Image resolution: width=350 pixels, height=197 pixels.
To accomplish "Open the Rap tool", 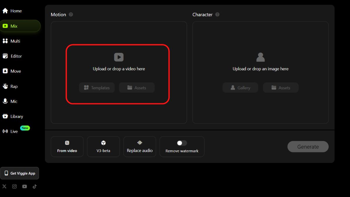I will [14, 86].
